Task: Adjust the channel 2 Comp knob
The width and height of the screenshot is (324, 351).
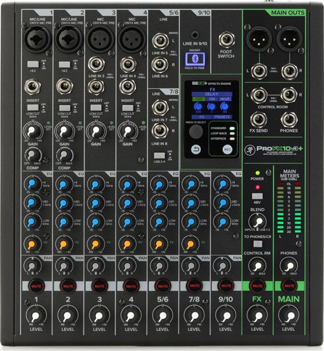Action: pyautogui.click(x=64, y=155)
